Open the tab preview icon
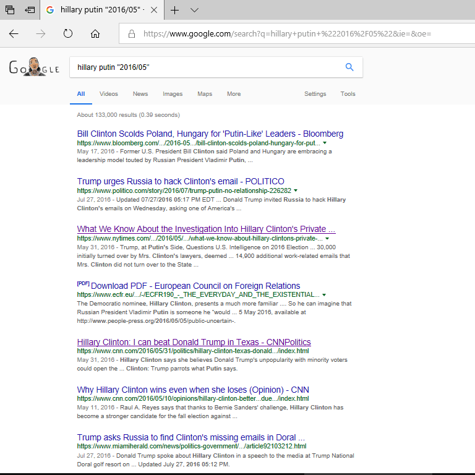 click(10, 10)
